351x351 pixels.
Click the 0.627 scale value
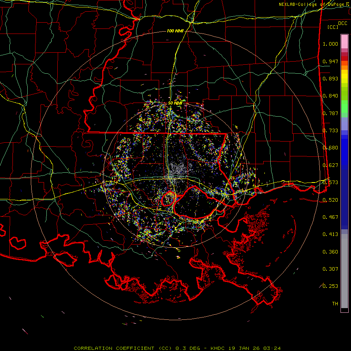(330, 165)
